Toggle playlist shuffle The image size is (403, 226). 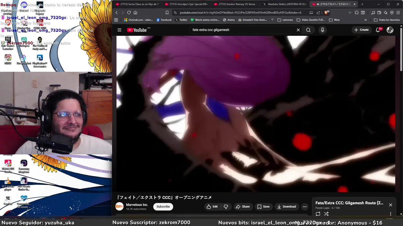tap(326, 214)
